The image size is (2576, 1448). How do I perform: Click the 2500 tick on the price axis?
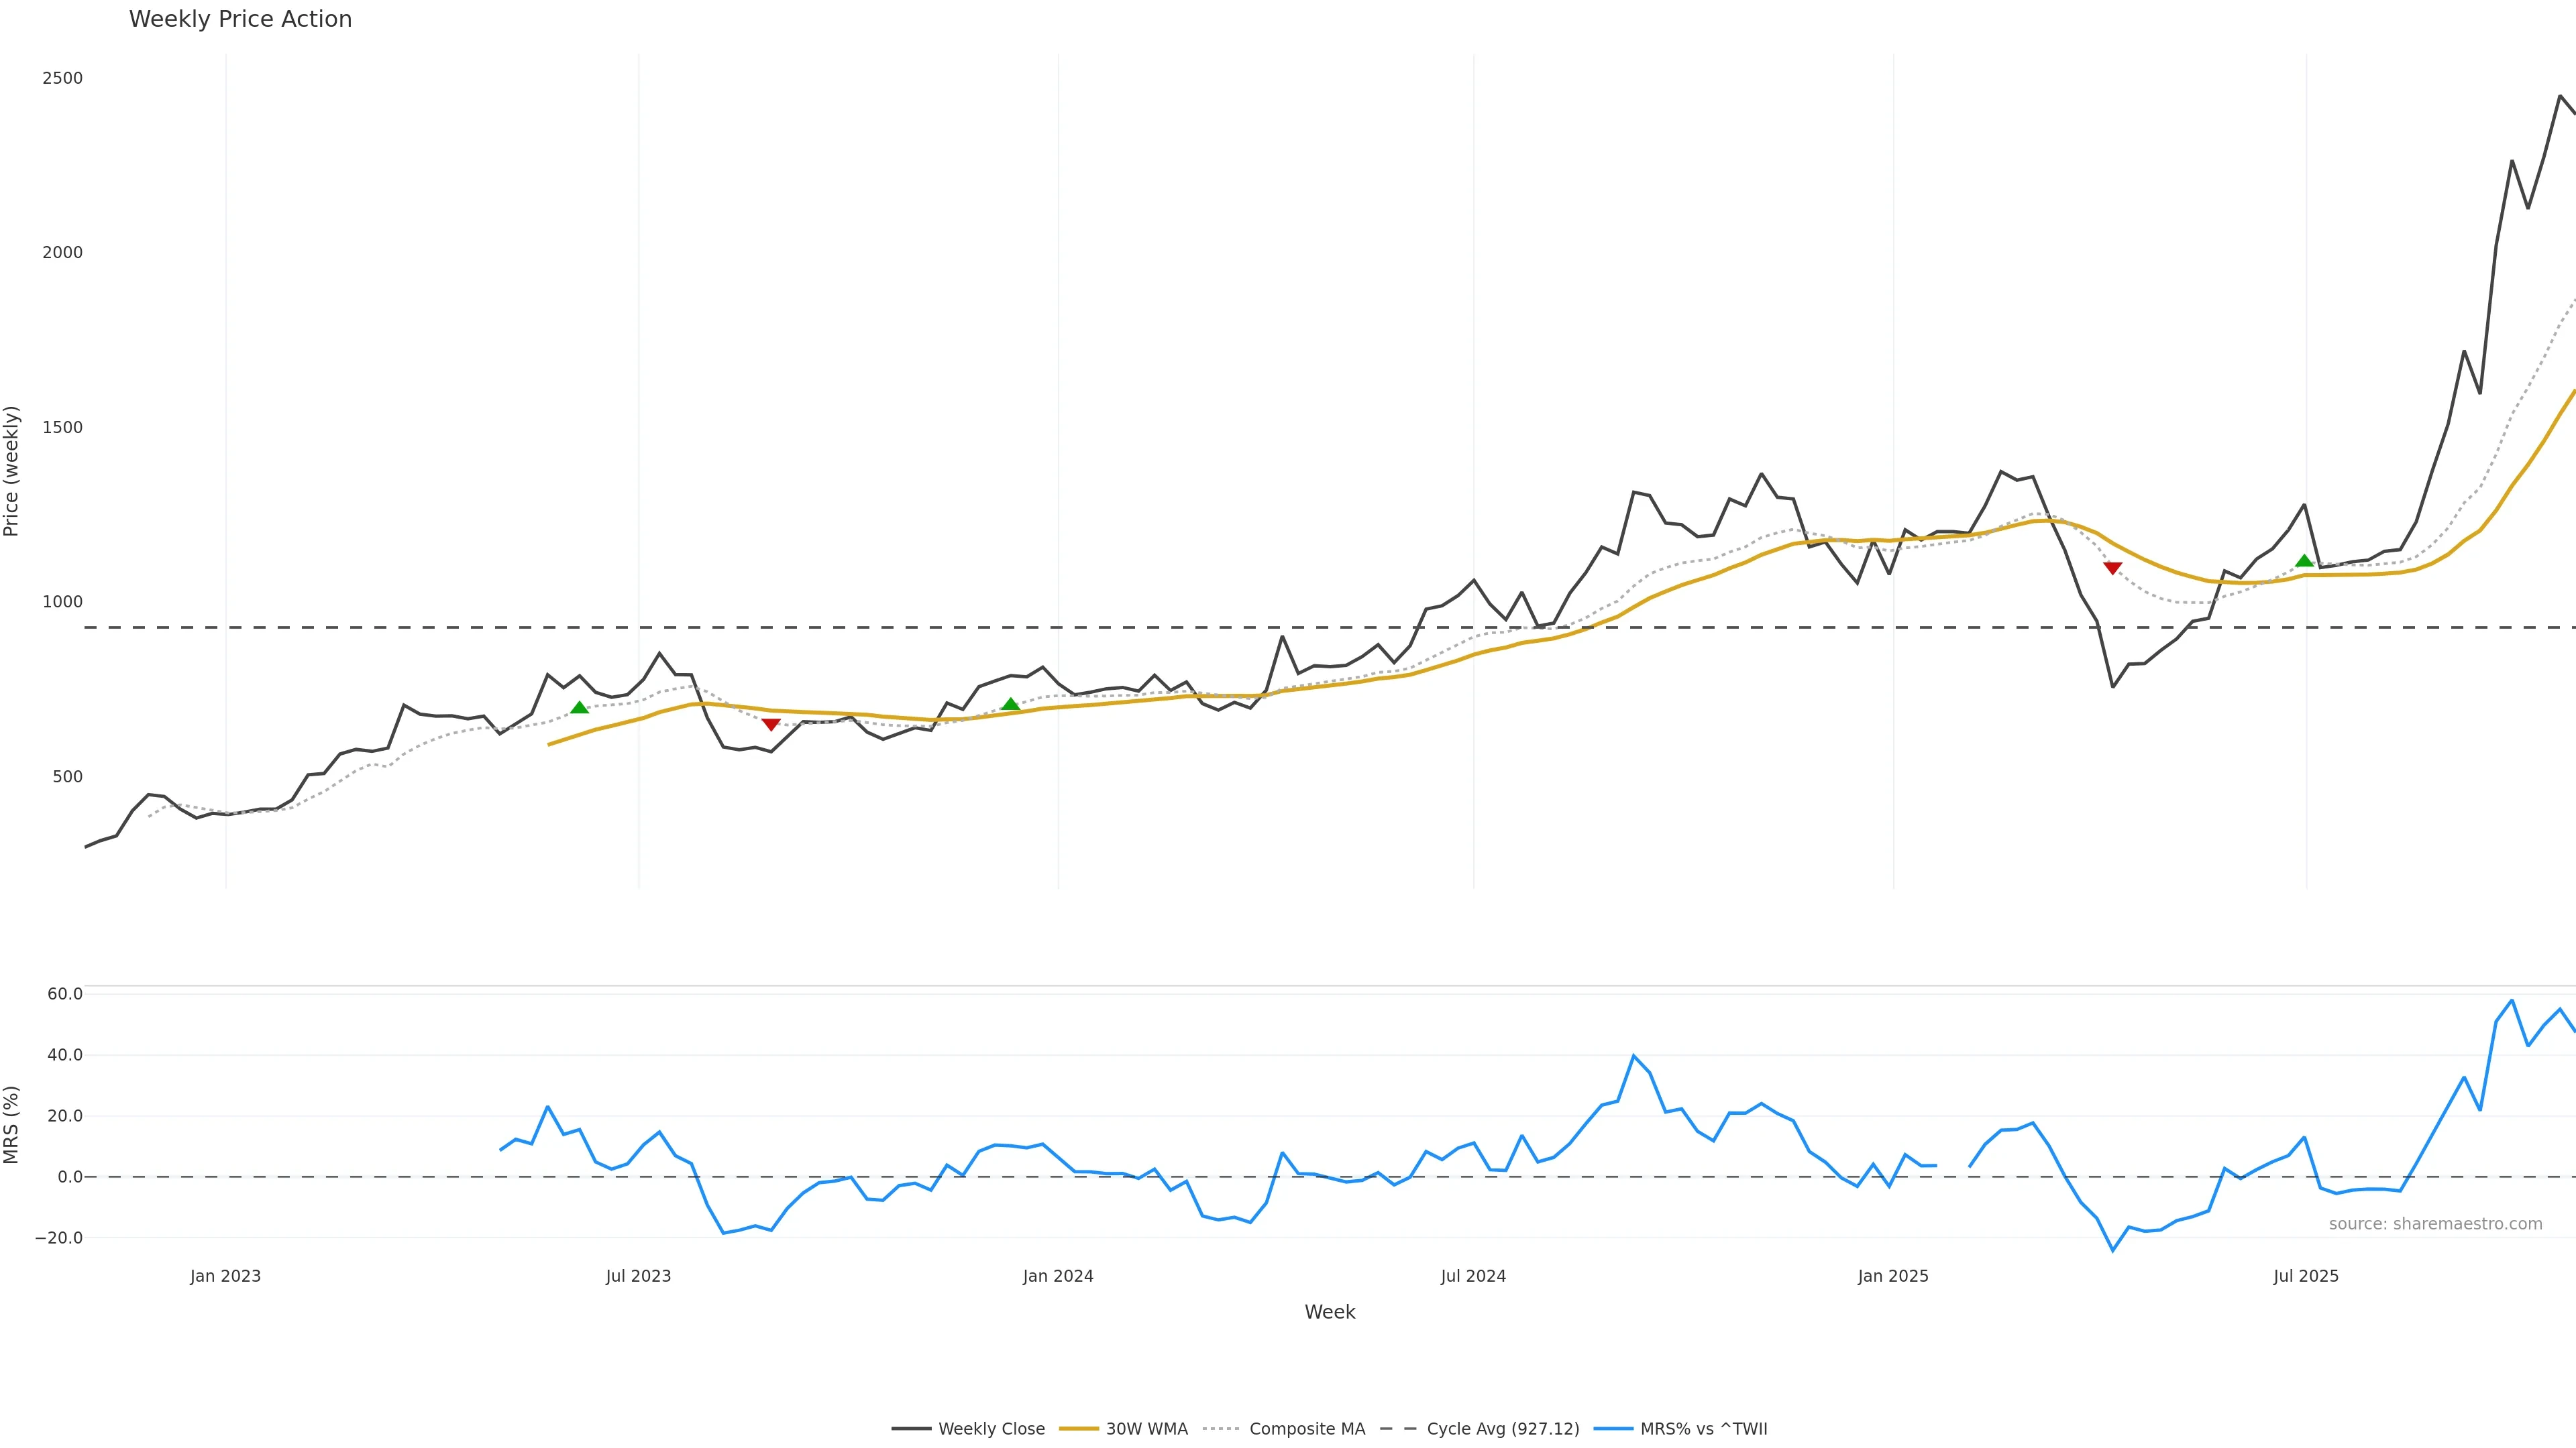(x=62, y=78)
